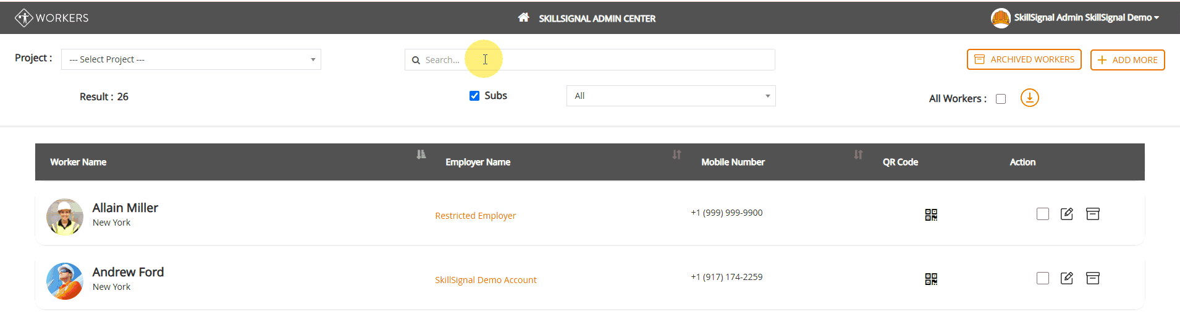Edit Andrew Ford's worker record

(x=1066, y=278)
